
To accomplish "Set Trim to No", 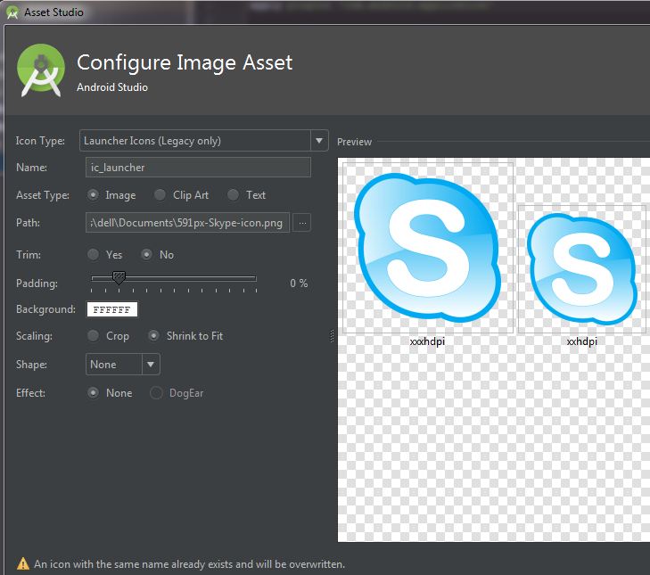I will (147, 255).
